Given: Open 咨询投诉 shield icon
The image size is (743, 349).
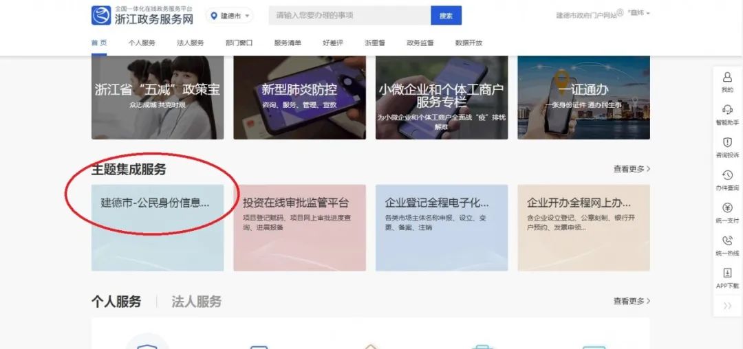Looking at the screenshot, I should click(x=727, y=142).
